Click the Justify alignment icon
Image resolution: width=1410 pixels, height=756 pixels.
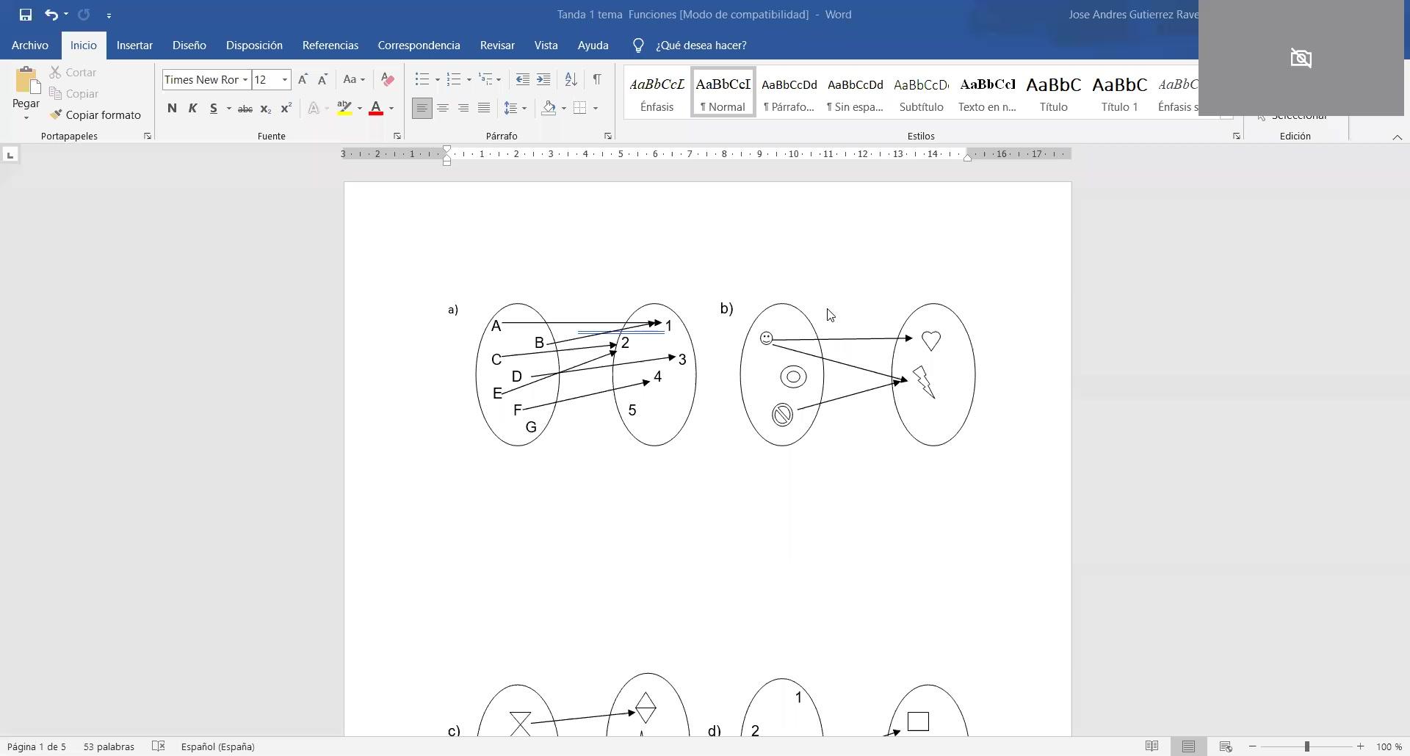(x=484, y=109)
